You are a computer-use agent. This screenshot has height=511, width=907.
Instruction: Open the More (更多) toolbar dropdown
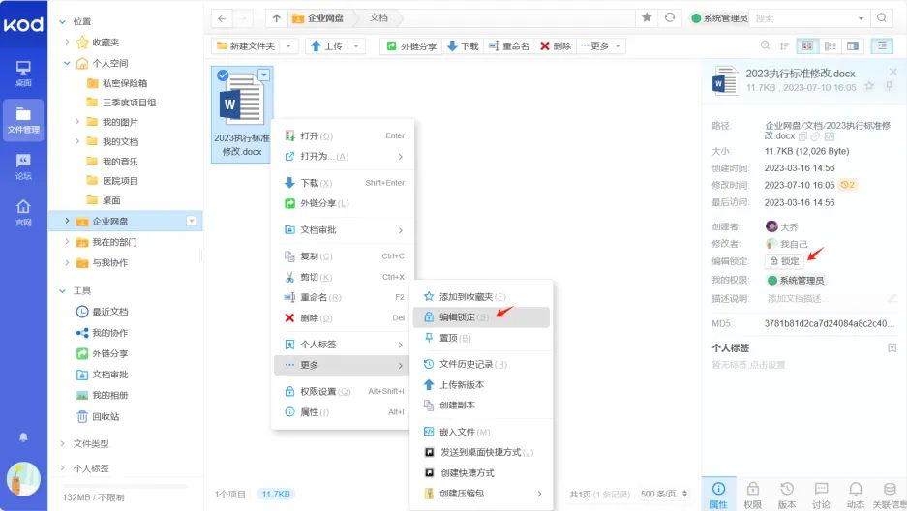click(x=601, y=45)
